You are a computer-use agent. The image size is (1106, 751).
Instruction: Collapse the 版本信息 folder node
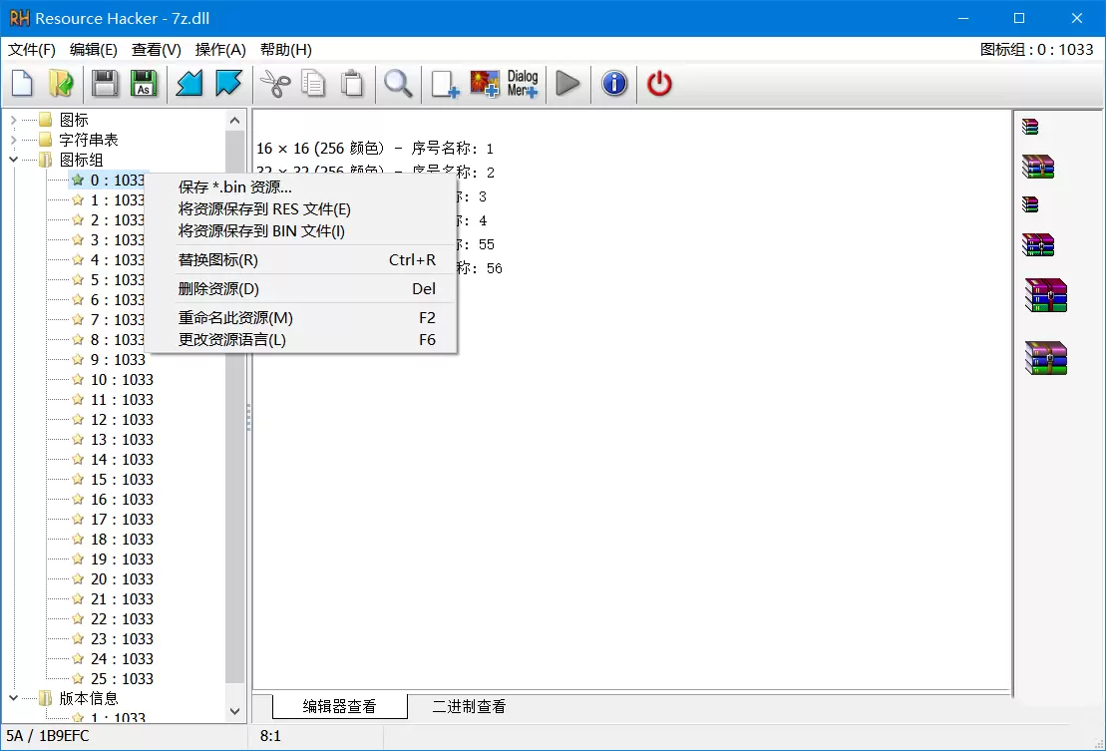tap(13, 698)
